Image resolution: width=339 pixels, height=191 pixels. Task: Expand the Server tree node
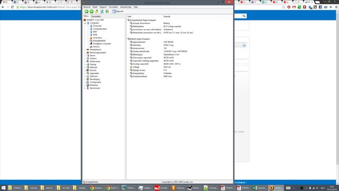click(85, 56)
